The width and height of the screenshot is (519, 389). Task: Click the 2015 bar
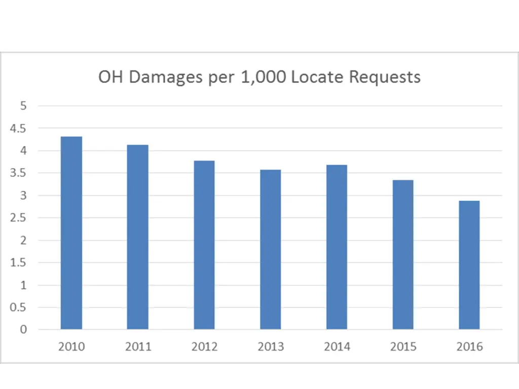pyautogui.click(x=403, y=255)
